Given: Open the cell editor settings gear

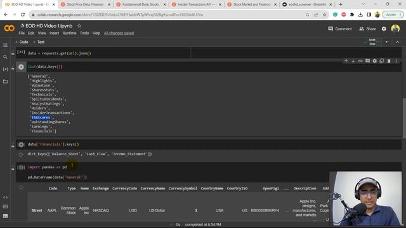Looking at the screenshot, I should click(374, 61).
